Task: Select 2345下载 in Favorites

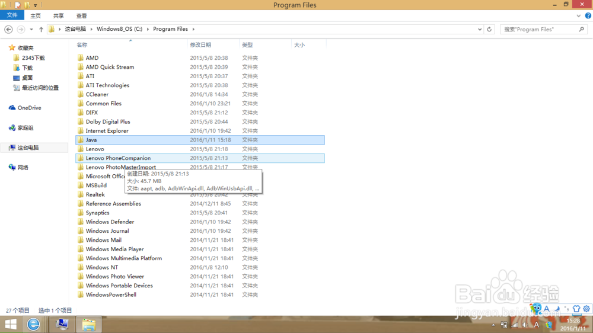Action: click(x=33, y=58)
